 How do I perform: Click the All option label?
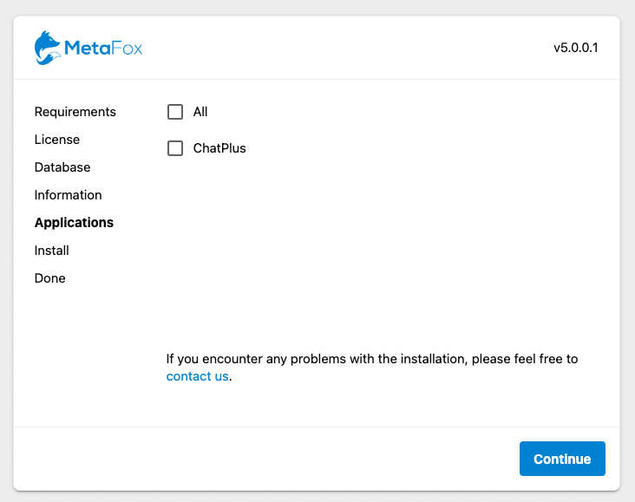[x=200, y=112]
